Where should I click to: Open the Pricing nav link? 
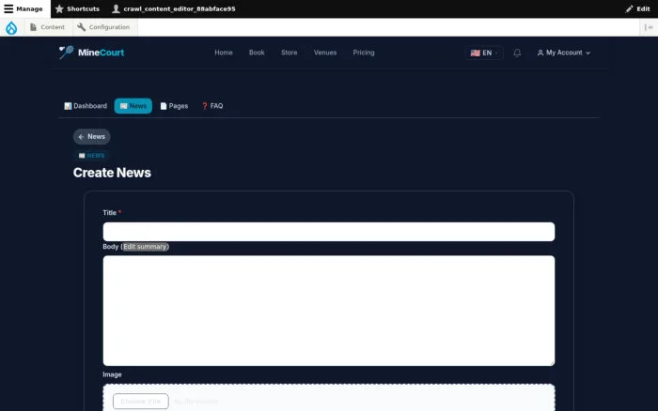click(x=364, y=53)
